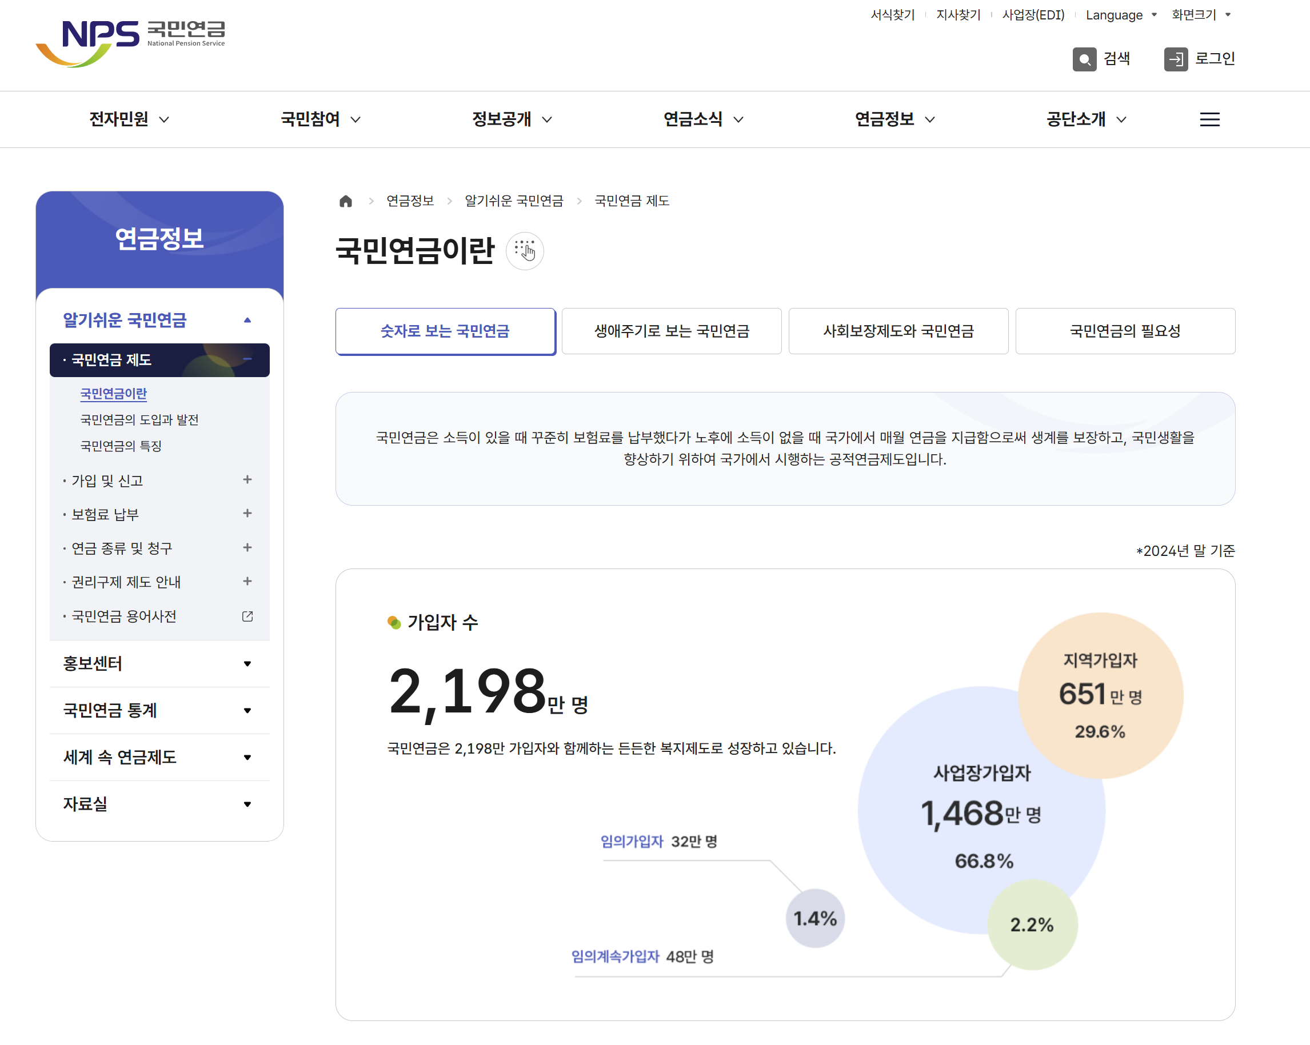Viewport: 1310px width, 1045px height.
Task: Toggle the 보험료 납부 submenu plus sign
Action: (x=247, y=514)
